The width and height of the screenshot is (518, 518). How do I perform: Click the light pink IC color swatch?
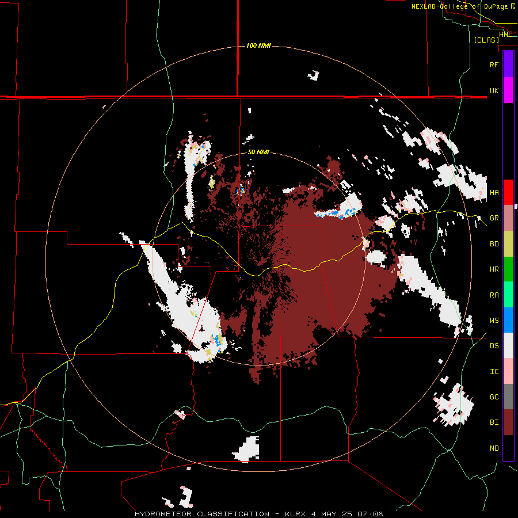coord(508,371)
